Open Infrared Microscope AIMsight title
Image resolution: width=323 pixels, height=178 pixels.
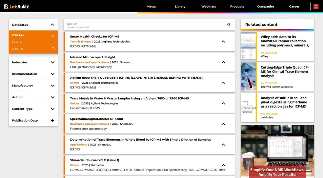[x=93, y=57]
